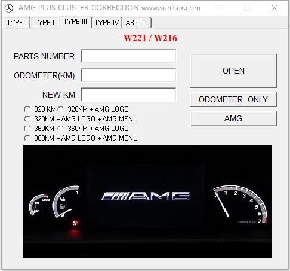This screenshot has height=271, width=290.
Task: Click the ODOMETER ONLY button
Action: 233,99
